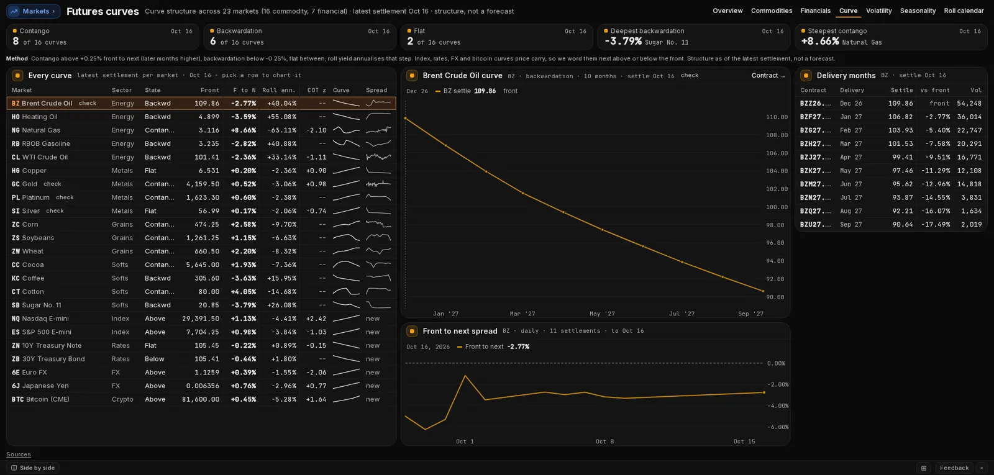Click the Sector column header

coord(122,90)
